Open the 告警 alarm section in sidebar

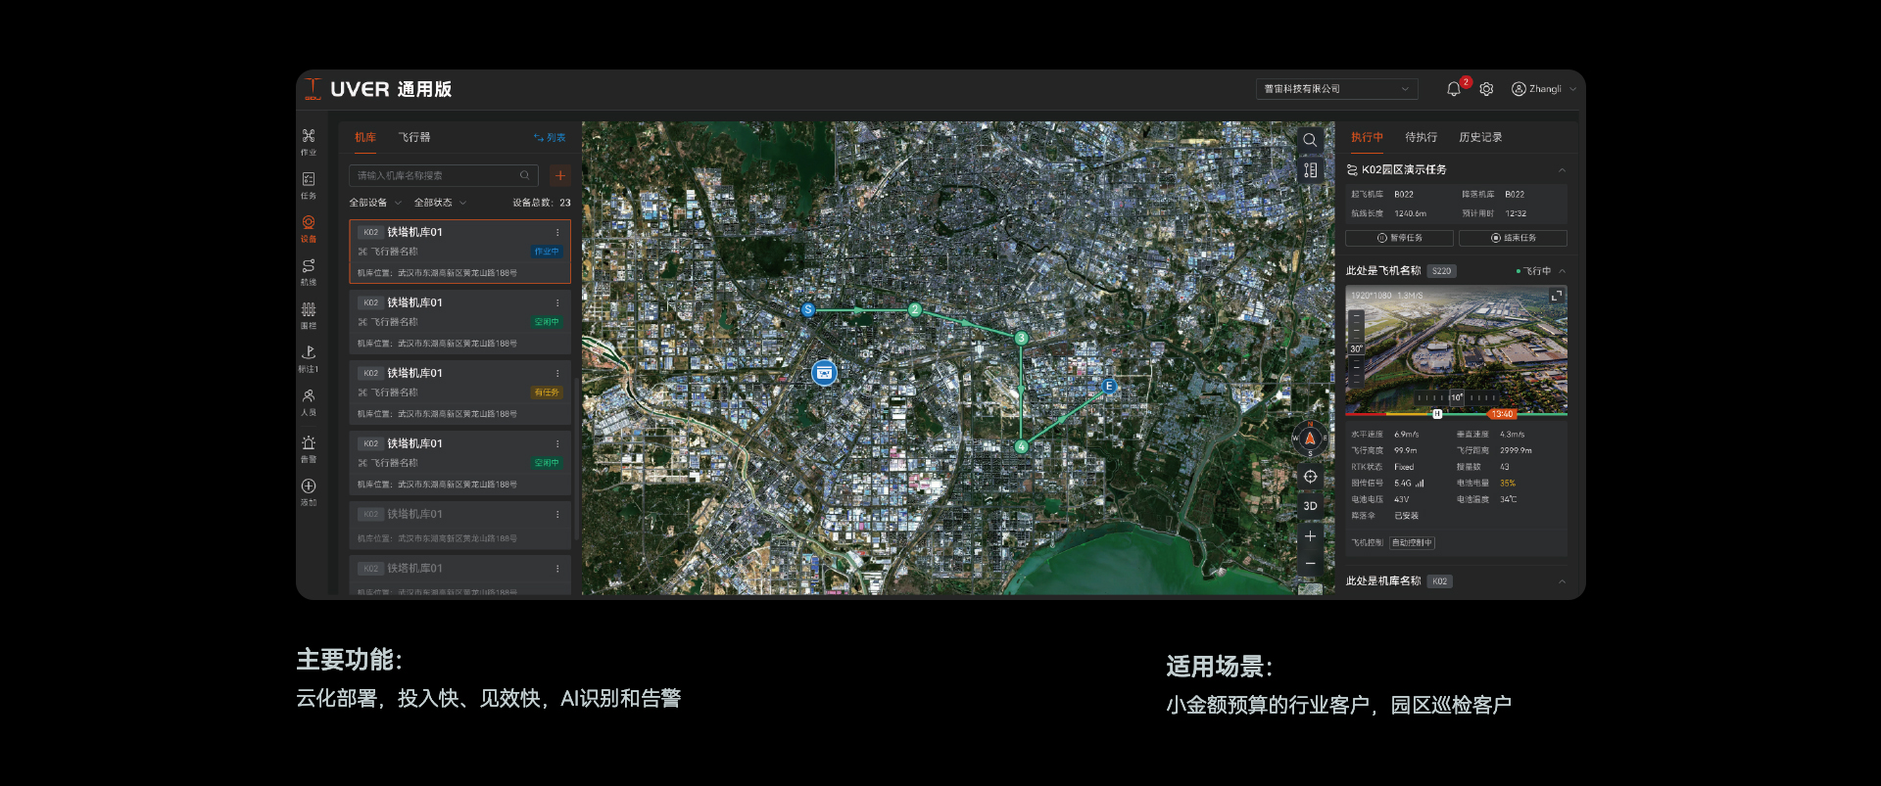pyautogui.click(x=309, y=448)
